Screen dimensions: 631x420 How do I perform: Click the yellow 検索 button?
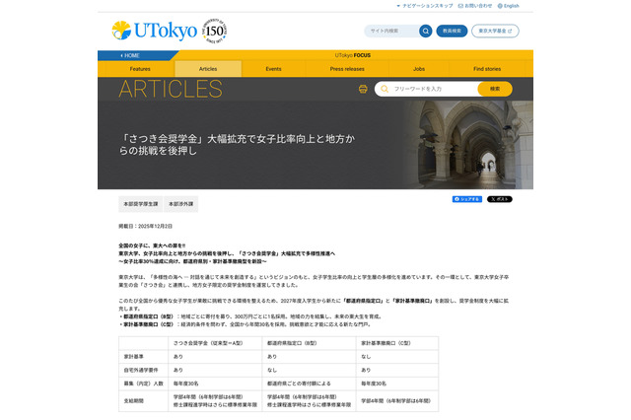click(495, 89)
